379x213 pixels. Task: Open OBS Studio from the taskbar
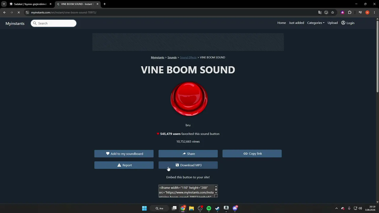pos(200,208)
